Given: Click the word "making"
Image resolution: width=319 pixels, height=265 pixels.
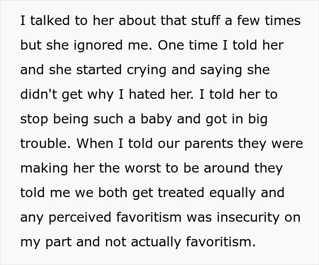Looking at the screenshot, I should pos(44,168).
